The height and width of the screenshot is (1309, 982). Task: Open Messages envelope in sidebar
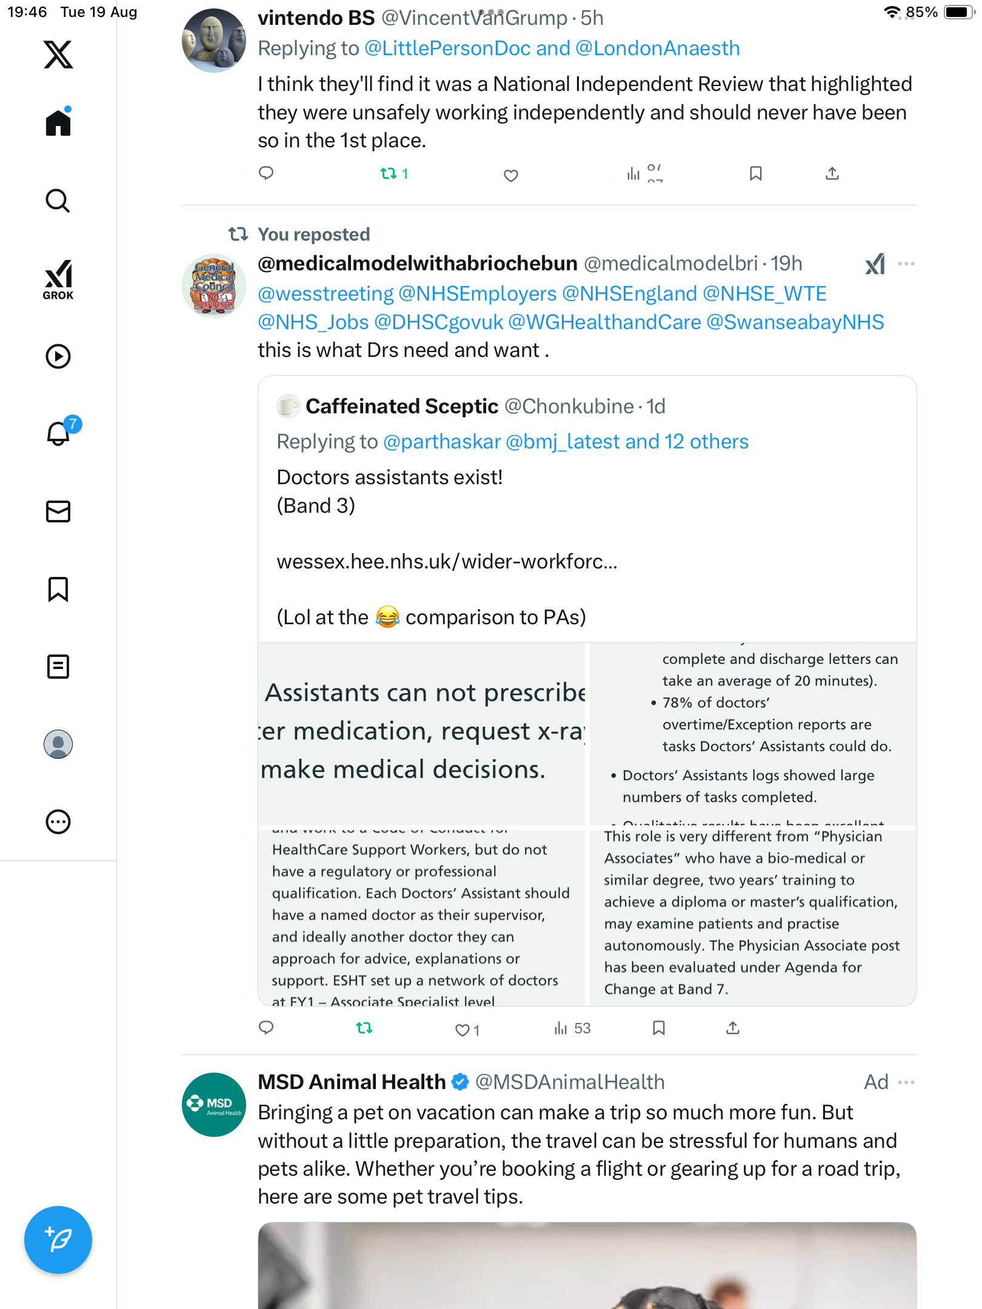point(58,511)
